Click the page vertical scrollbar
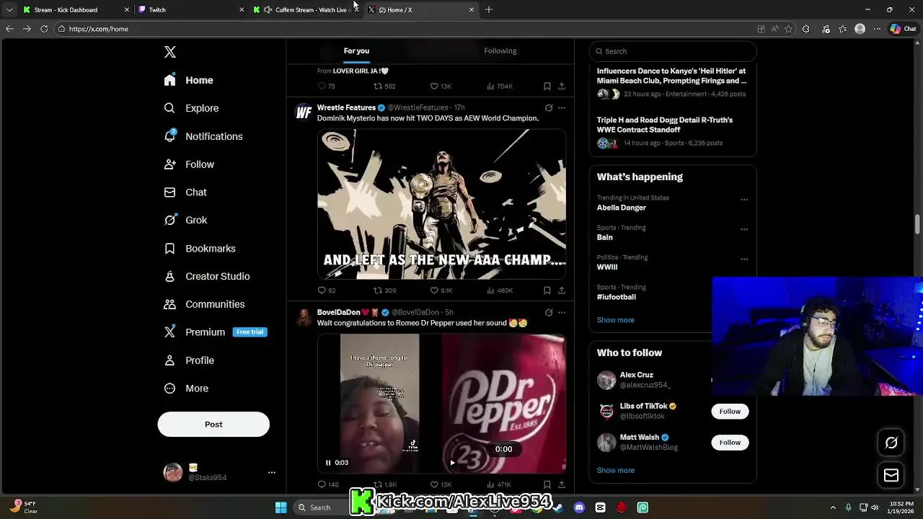 [x=917, y=223]
